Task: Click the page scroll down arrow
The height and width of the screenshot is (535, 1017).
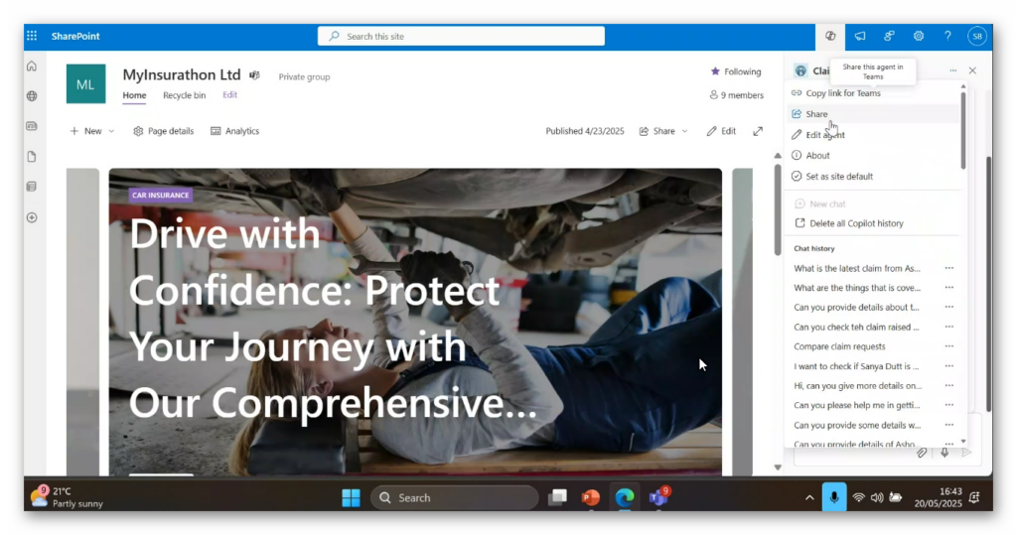Action: [778, 467]
